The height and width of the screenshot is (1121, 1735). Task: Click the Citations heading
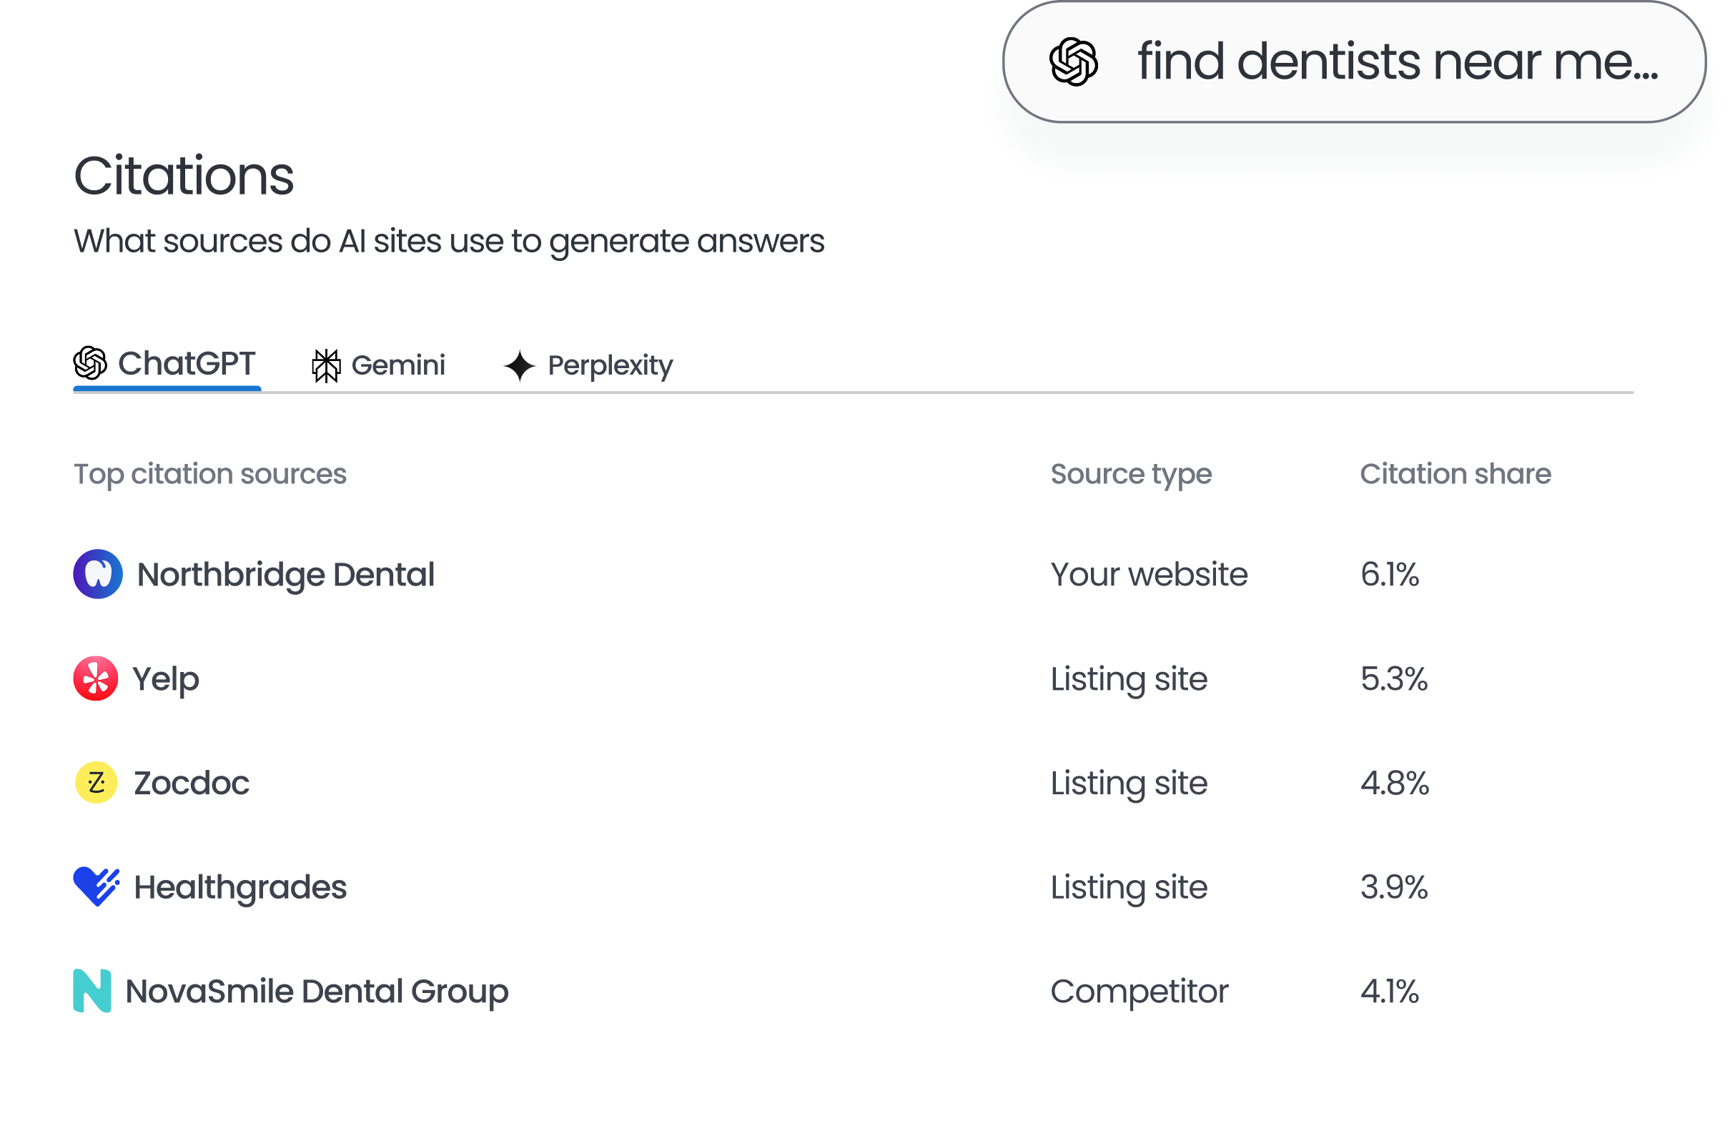coord(184,174)
